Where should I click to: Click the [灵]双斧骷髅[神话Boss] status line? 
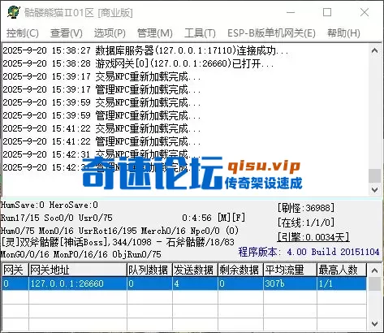tap(118, 242)
